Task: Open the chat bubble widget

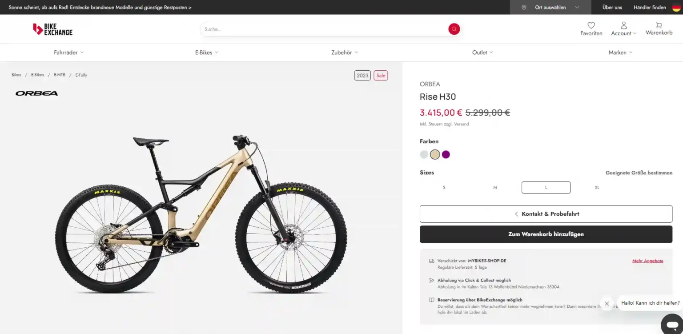Action: 671,323
